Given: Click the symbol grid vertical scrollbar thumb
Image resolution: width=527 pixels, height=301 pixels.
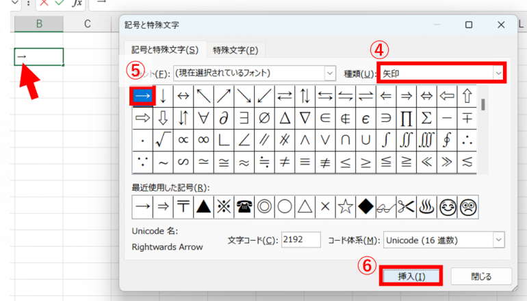Looking at the screenshot, I should point(483,104).
